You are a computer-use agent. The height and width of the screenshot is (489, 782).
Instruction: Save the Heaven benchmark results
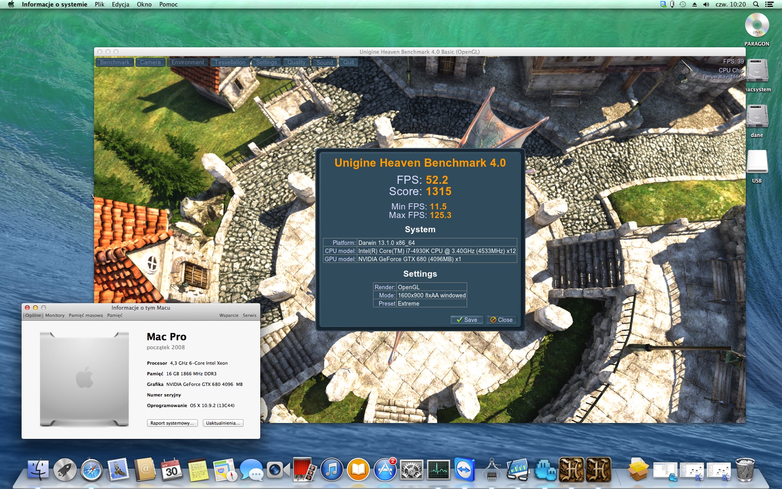pyautogui.click(x=467, y=320)
